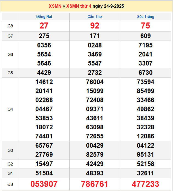The height and width of the screenshot is (191, 173).
Task: Select the G8 number 27
Action: (44, 26)
